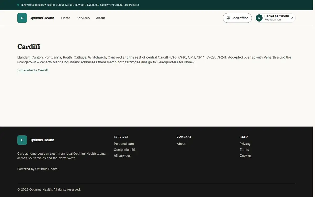Click the Cardiff page heading
Image resolution: width=315 pixels, height=197 pixels.
pyautogui.click(x=29, y=46)
